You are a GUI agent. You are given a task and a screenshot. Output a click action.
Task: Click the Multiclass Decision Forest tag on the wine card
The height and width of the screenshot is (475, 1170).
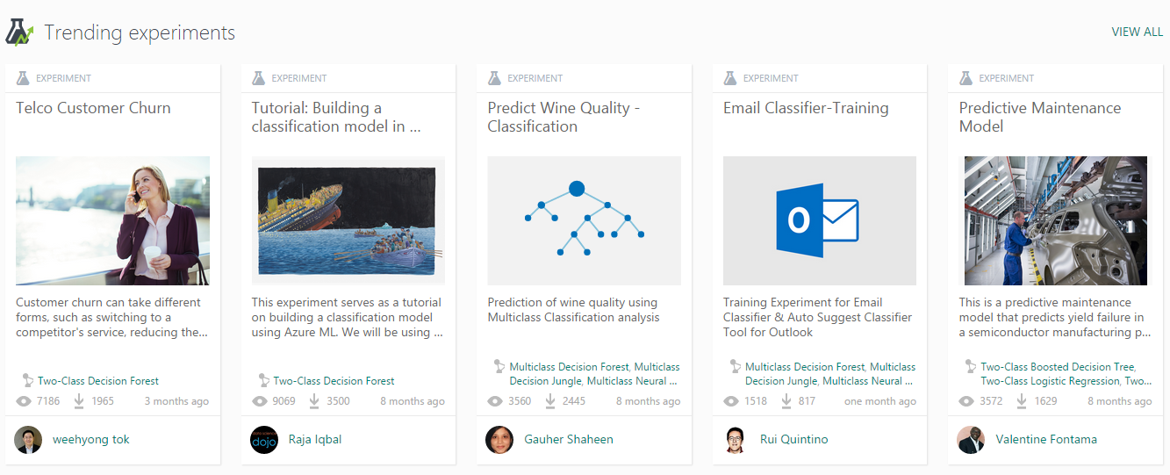tap(569, 367)
